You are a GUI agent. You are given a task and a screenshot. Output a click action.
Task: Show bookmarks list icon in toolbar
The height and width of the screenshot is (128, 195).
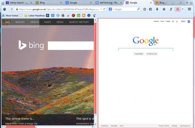[151, 9]
